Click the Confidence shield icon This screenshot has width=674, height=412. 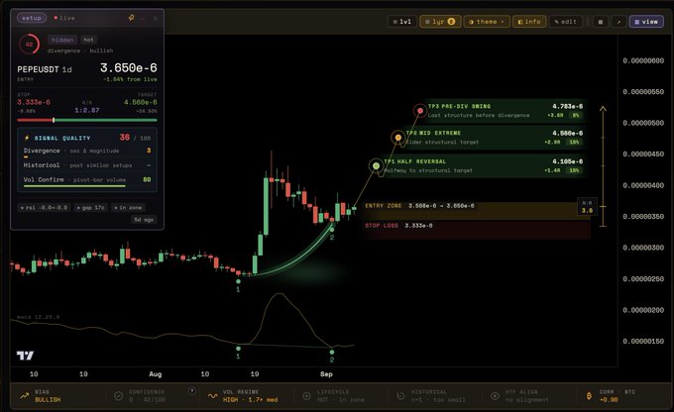pyautogui.click(x=119, y=396)
